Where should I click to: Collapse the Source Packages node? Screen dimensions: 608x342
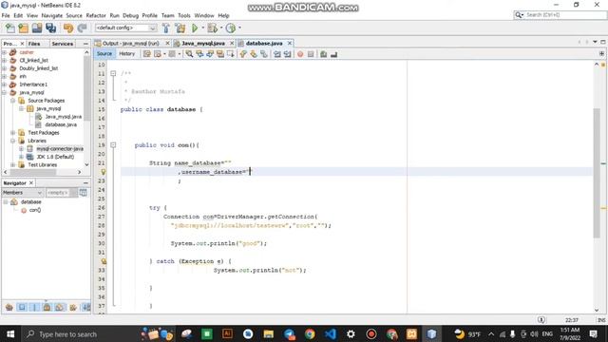click(12, 101)
